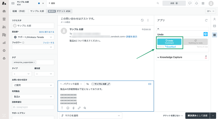Viewport: 218px width, 119px height.
Task: Remove the enterprise_supportplan tag
Action: tap(34, 62)
